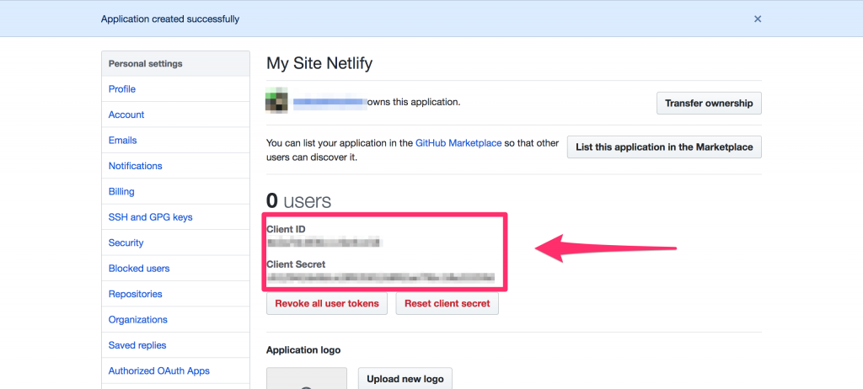Screen dimensions: 863x389
Task: Dismiss the 'Application created successfully' banner
Action: point(758,19)
